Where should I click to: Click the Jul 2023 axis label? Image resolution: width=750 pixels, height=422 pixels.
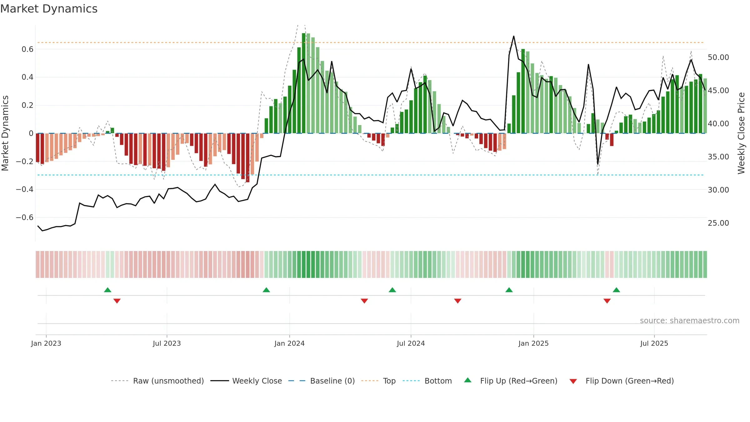[167, 343]
